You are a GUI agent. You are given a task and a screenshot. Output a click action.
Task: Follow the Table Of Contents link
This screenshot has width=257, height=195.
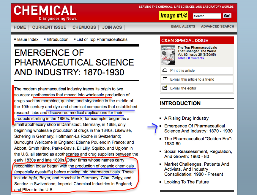point(191,58)
